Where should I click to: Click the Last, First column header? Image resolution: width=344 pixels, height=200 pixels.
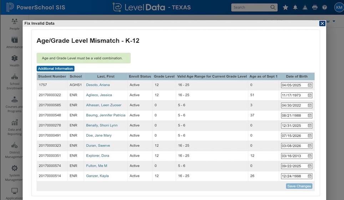[106, 77]
